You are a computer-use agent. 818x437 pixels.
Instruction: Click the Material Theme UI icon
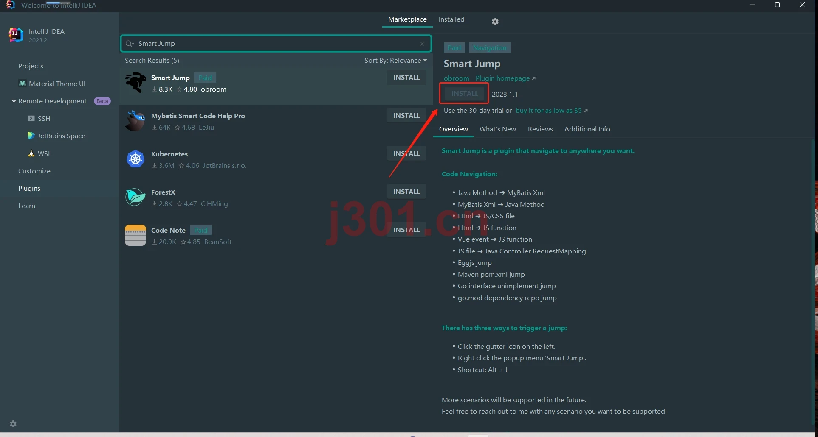coord(23,84)
